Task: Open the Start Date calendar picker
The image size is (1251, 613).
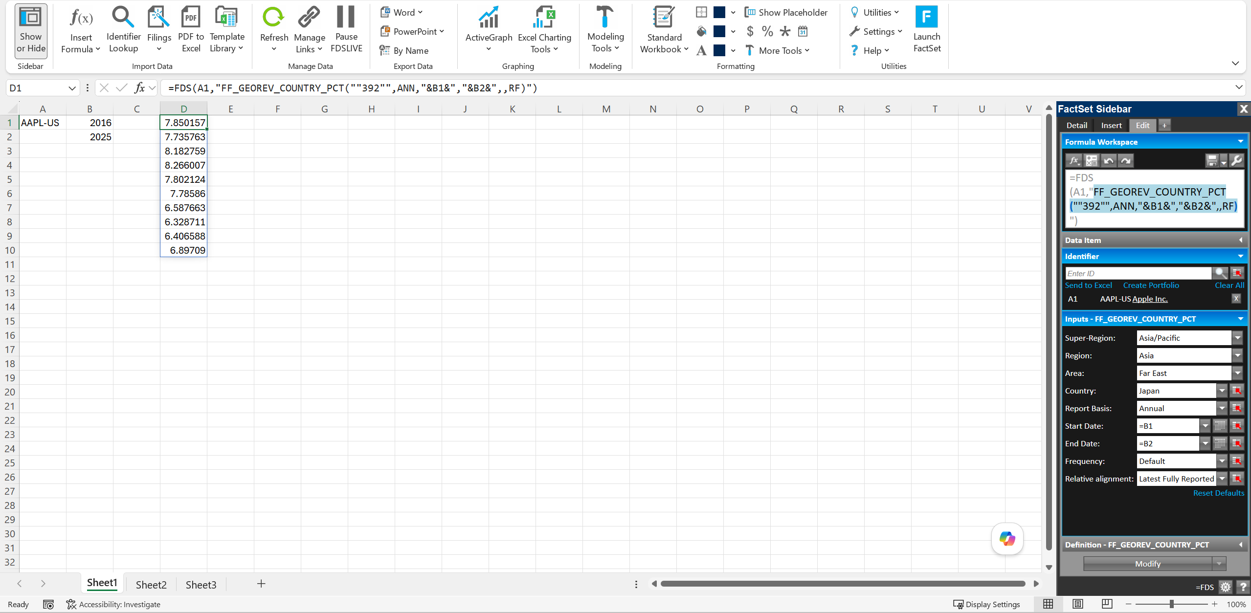Action: [1220, 426]
